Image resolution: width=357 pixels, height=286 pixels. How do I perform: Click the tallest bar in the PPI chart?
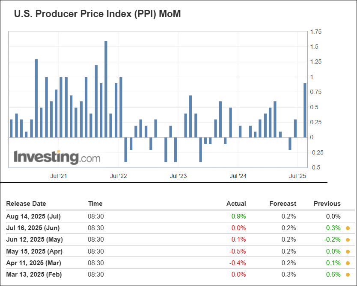pyautogui.click(x=106, y=89)
